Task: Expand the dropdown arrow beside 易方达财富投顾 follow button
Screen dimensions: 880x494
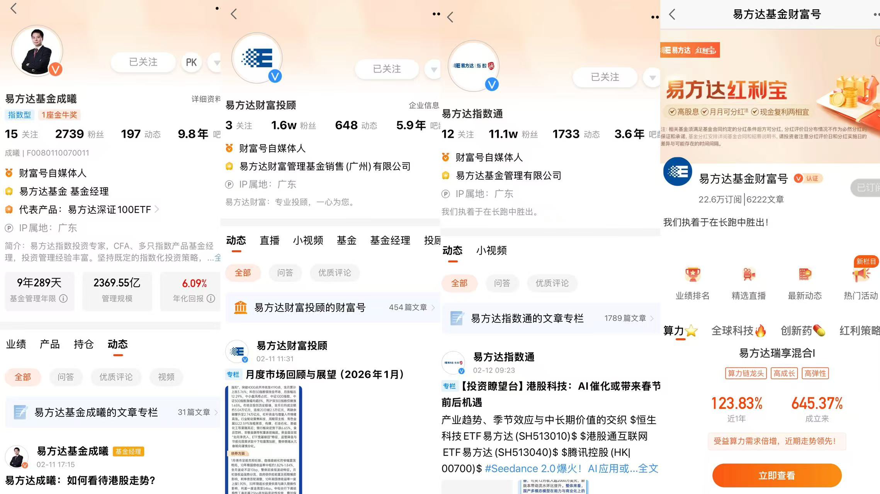Action: pos(434,69)
